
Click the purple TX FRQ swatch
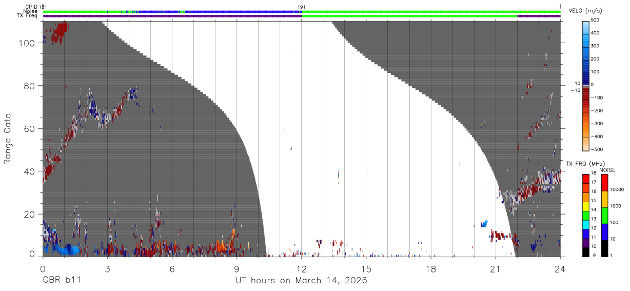(x=586, y=242)
